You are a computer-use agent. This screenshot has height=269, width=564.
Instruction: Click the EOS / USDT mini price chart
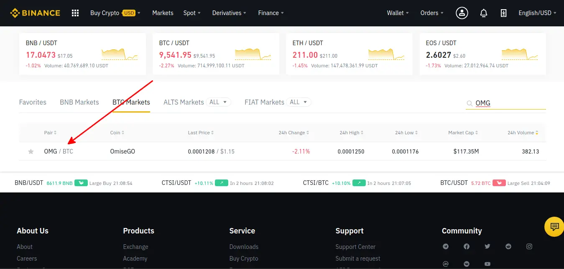click(x=520, y=54)
